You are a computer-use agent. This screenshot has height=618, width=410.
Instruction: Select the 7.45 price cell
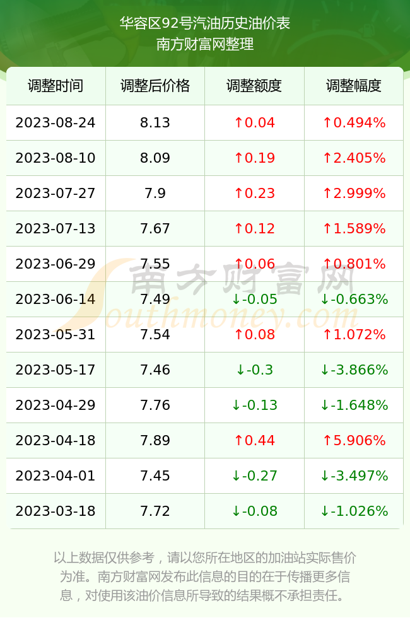[x=155, y=475]
